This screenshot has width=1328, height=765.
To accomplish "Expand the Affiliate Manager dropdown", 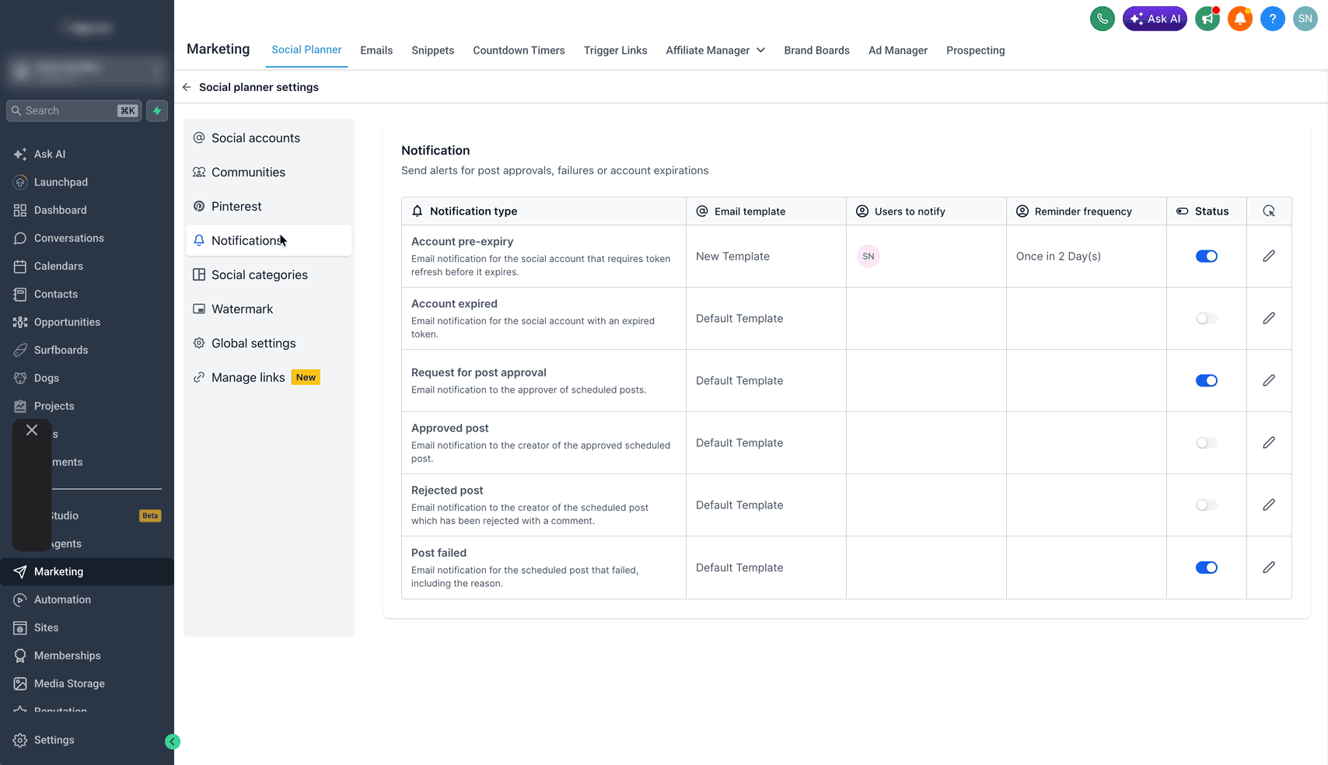I will pyautogui.click(x=715, y=51).
